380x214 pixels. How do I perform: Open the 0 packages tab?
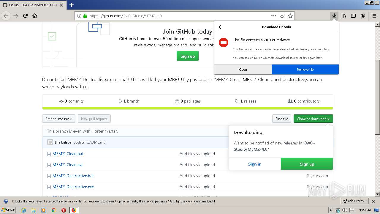point(188,101)
